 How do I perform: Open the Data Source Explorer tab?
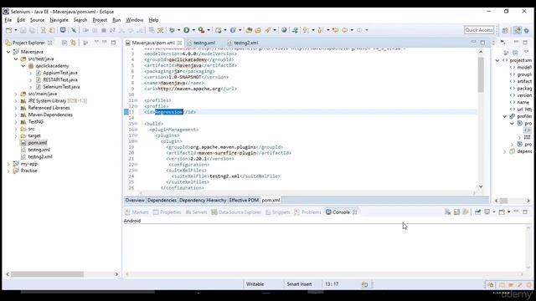[x=236, y=212]
